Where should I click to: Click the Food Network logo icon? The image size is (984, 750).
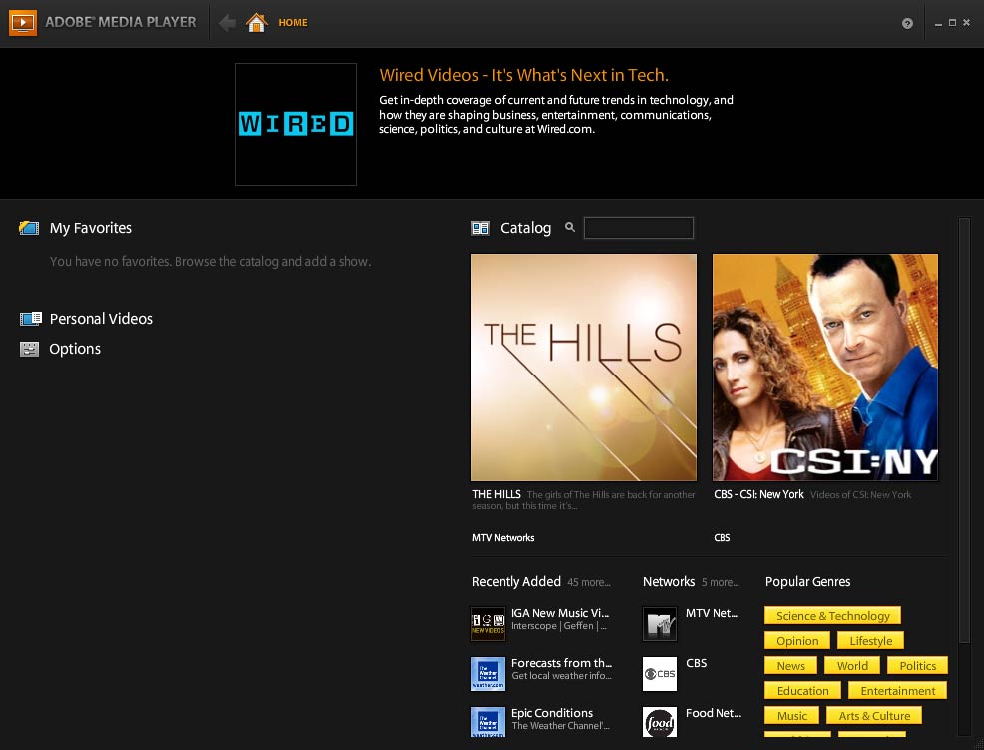point(660,722)
